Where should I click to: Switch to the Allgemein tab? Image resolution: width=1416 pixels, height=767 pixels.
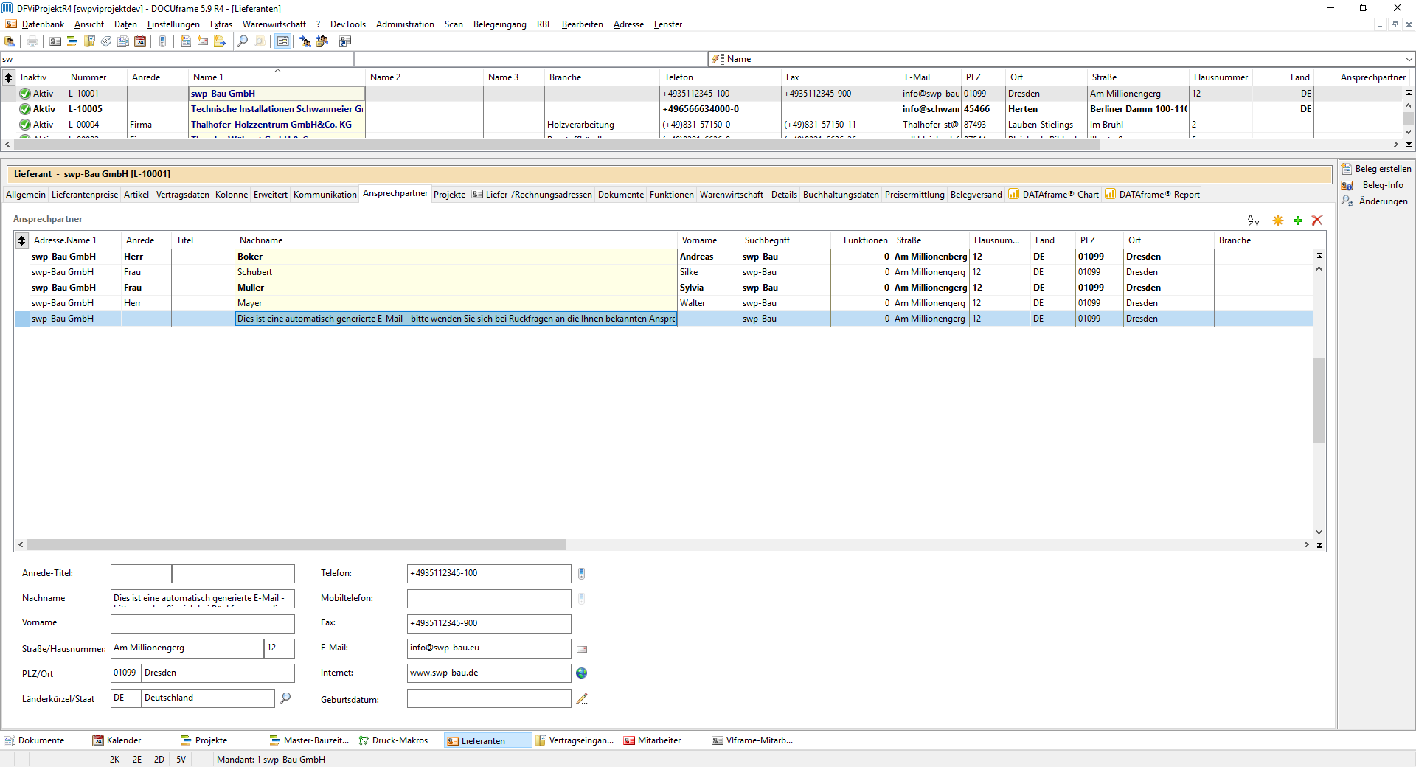26,195
